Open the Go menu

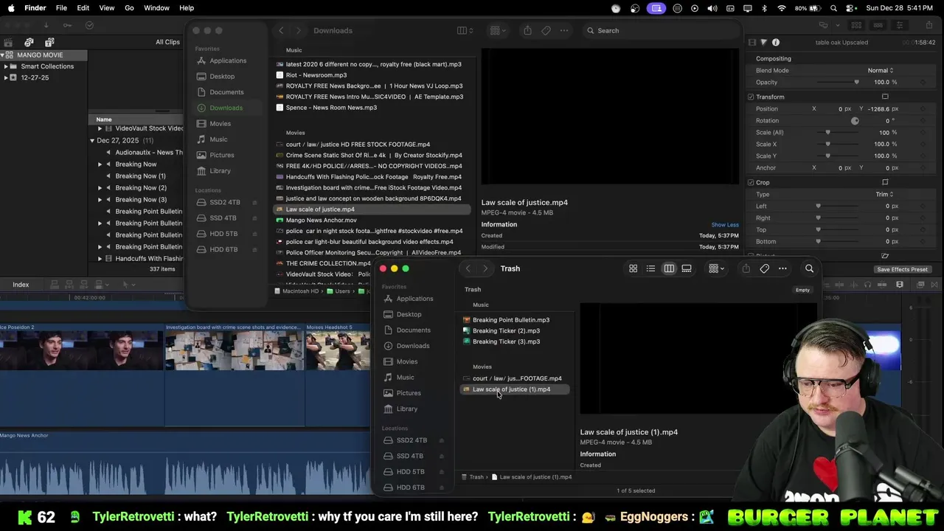[x=129, y=8]
